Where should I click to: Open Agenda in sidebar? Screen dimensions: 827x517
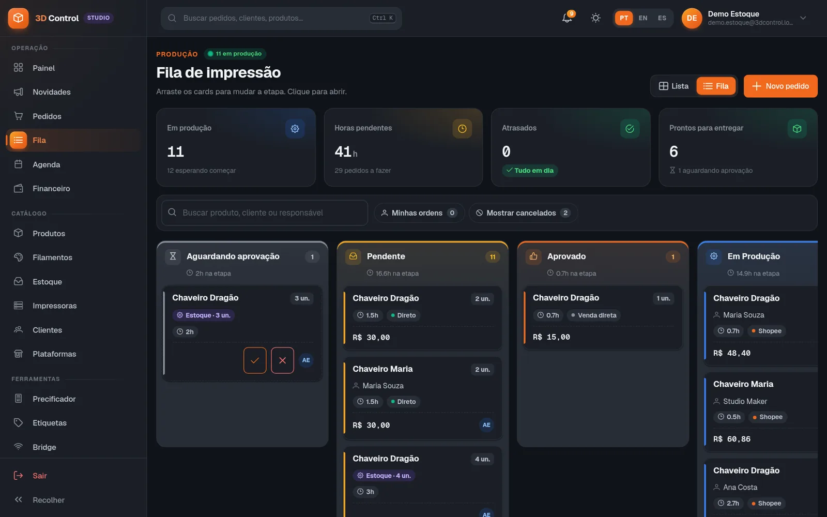pyautogui.click(x=73, y=164)
